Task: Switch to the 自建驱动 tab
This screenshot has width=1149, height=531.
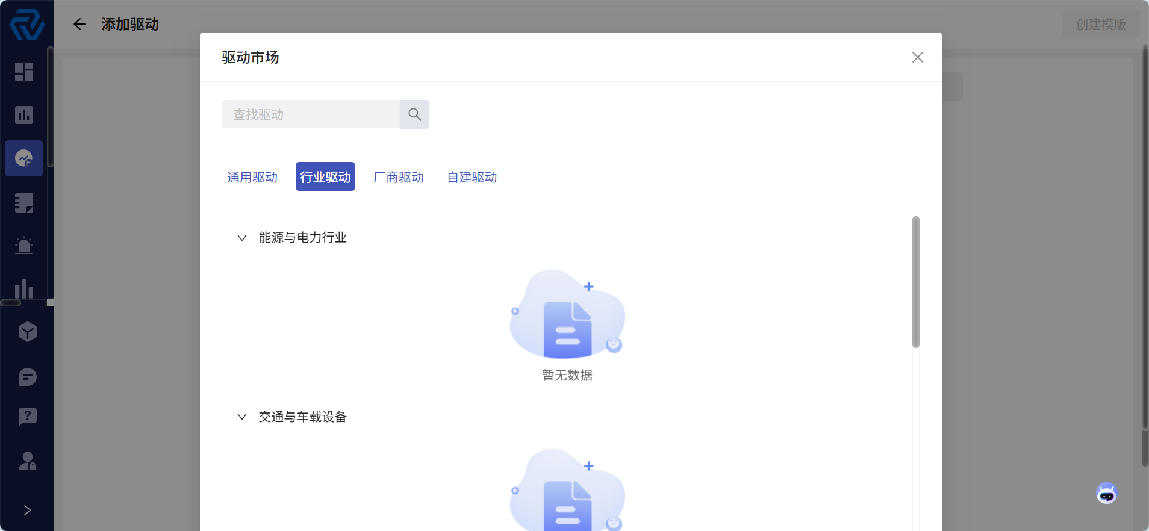Action: (x=472, y=177)
